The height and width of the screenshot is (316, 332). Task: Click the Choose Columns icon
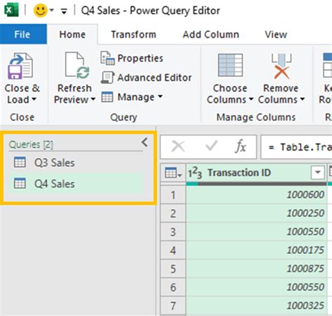click(x=230, y=65)
